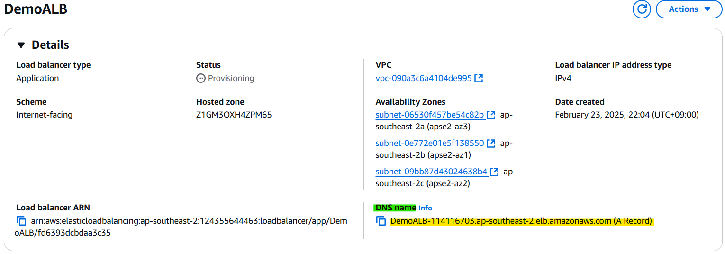Open the Info link next to DNS name
Viewport: 725px width, 254px height.
(x=425, y=208)
